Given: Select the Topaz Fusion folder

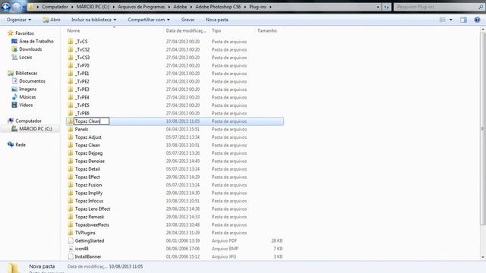Looking at the screenshot, I should point(88,185).
